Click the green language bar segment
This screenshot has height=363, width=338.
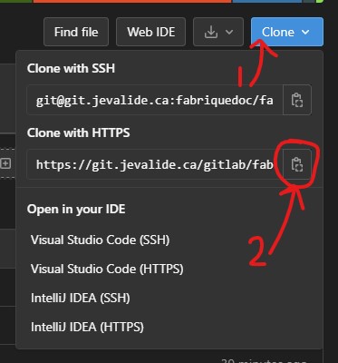pos(16,1)
